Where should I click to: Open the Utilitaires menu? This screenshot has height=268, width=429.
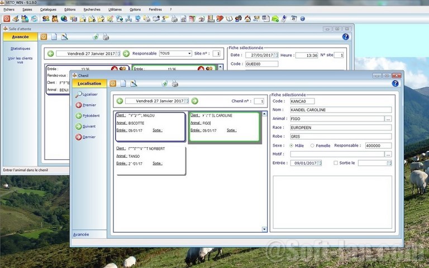(x=115, y=10)
